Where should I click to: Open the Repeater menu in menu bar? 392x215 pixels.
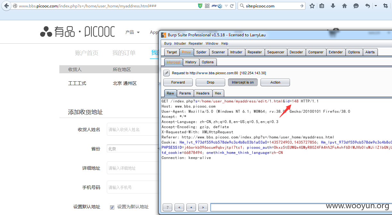[196, 43]
